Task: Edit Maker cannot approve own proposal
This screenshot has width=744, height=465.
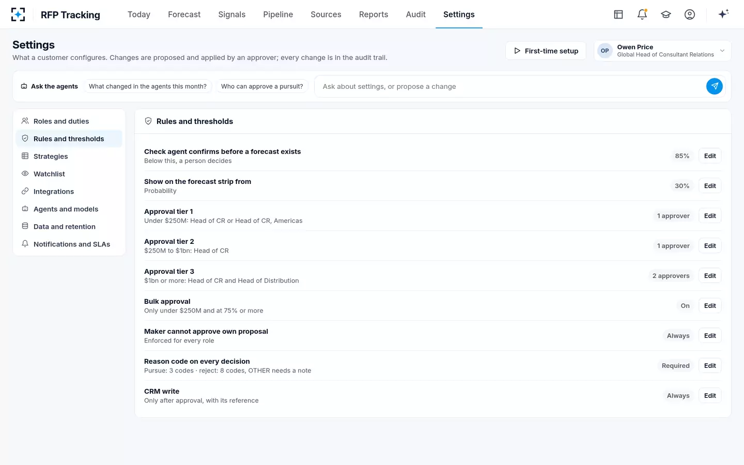Action: (x=710, y=336)
